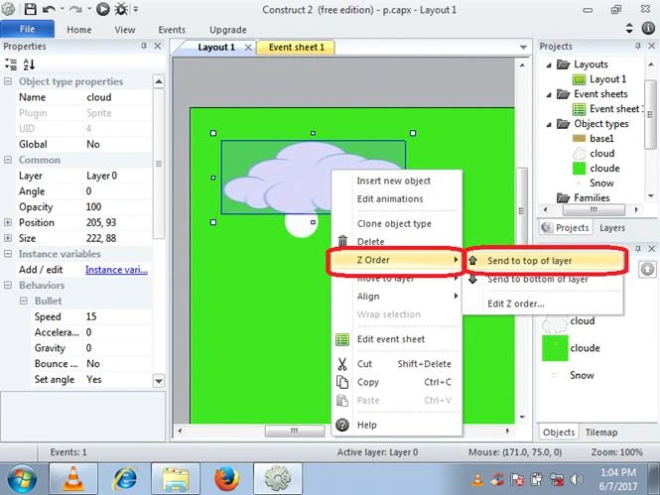
Task: Click the trash icon next to Delete
Action: [342, 241]
